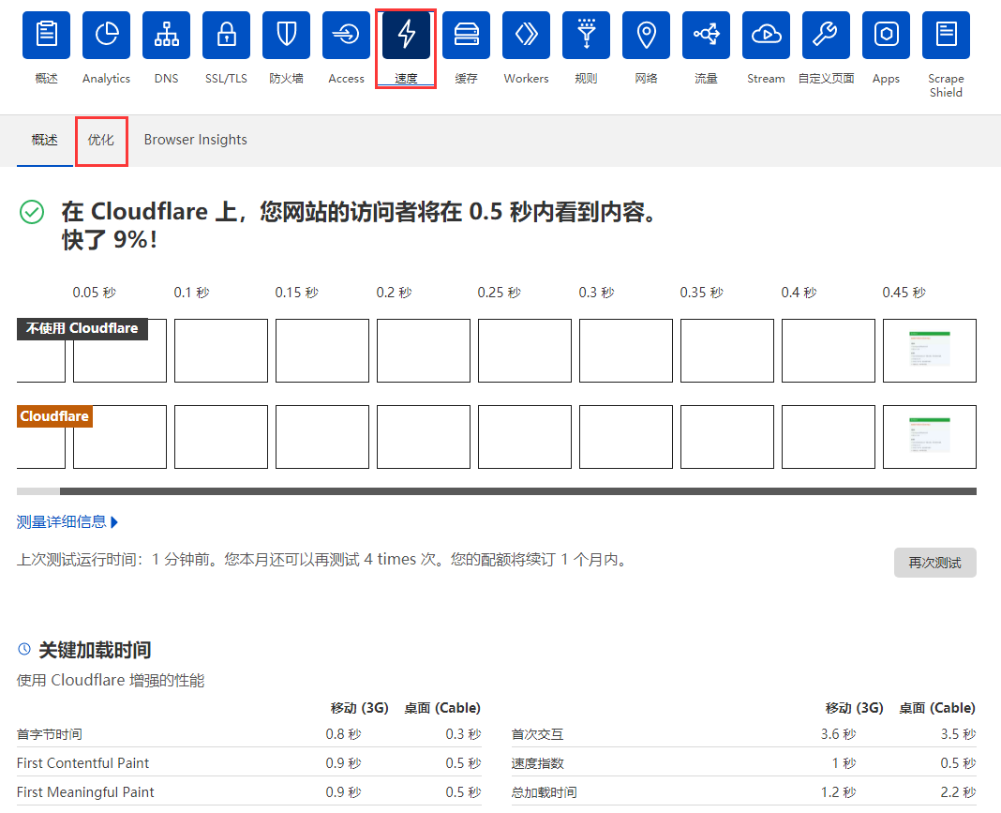
Task: Switch to the 优化 sub-tab
Action: click(x=101, y=140)
